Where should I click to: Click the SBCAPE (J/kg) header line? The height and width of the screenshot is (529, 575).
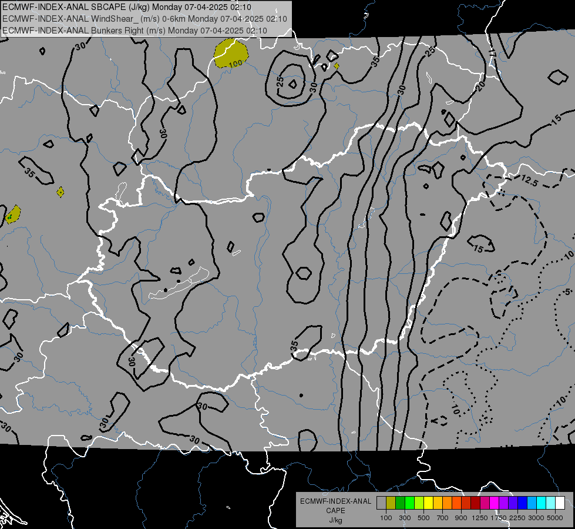127,7
